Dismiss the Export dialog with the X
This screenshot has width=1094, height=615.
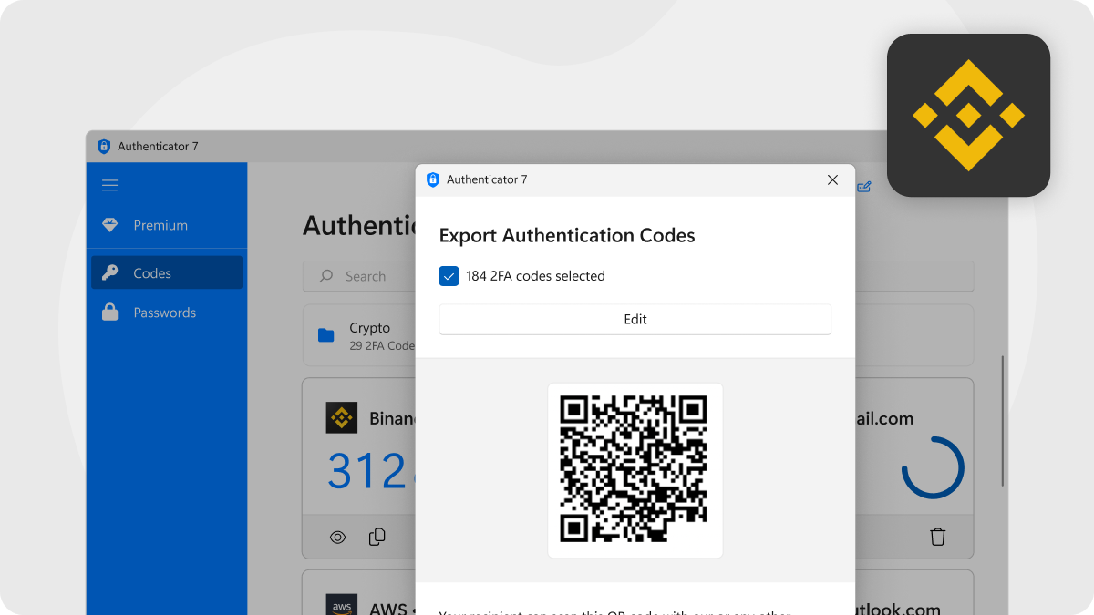point(832,179)
